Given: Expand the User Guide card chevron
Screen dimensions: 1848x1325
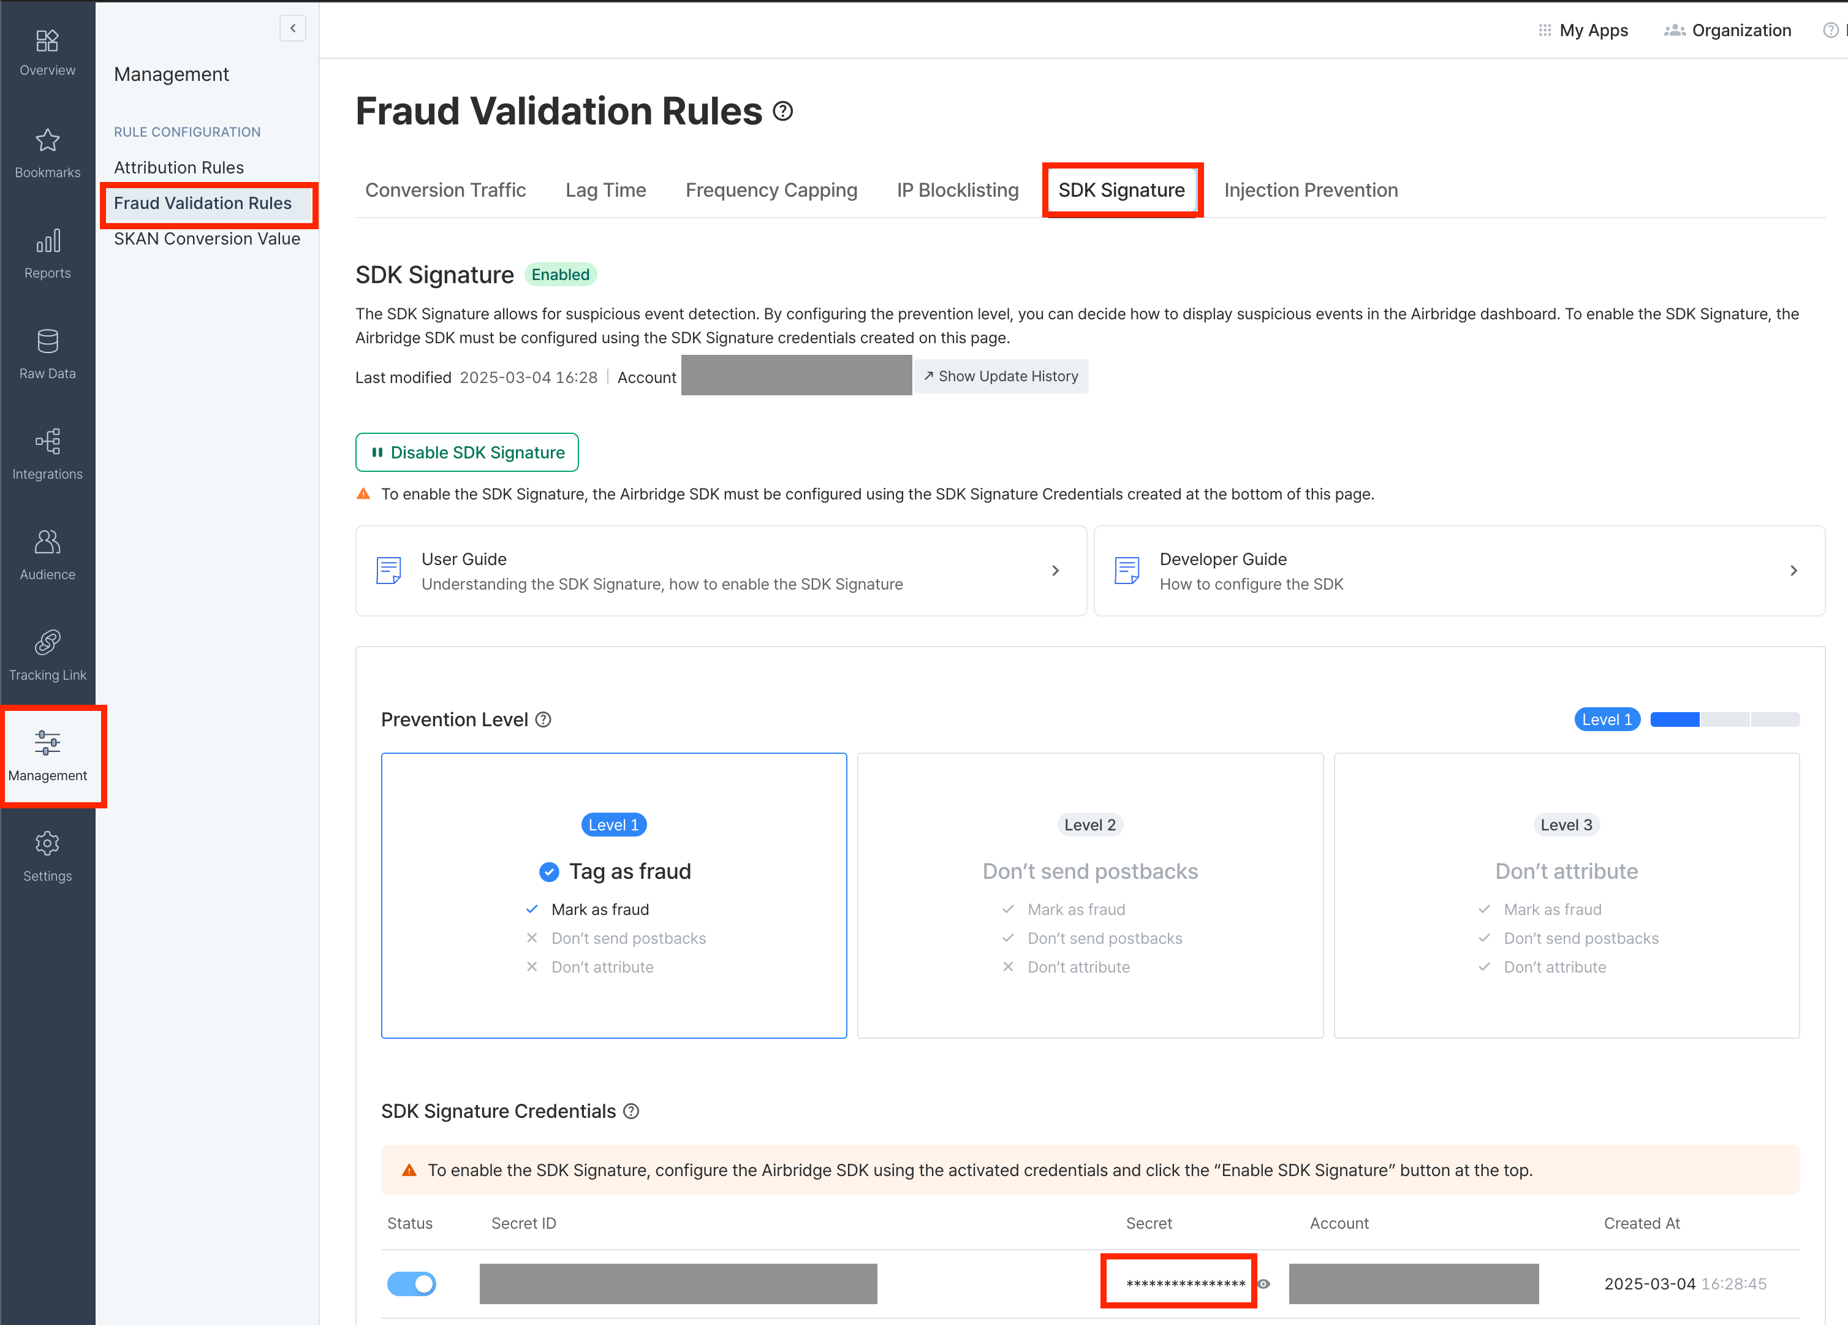Looking at the screenshot, I should 1055,571.
